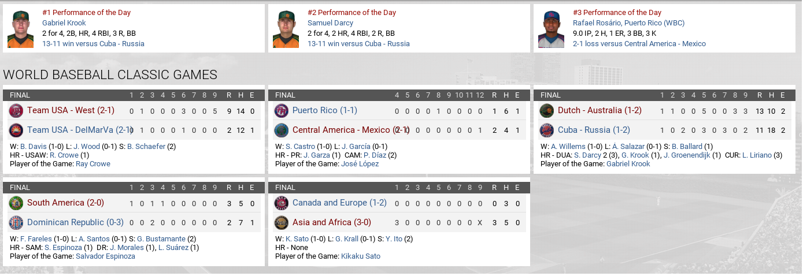The width and height of the screenshot is (803, 276).
Task: Click the Central America - Mexico logo icon
Action: [x=281, y=130]
